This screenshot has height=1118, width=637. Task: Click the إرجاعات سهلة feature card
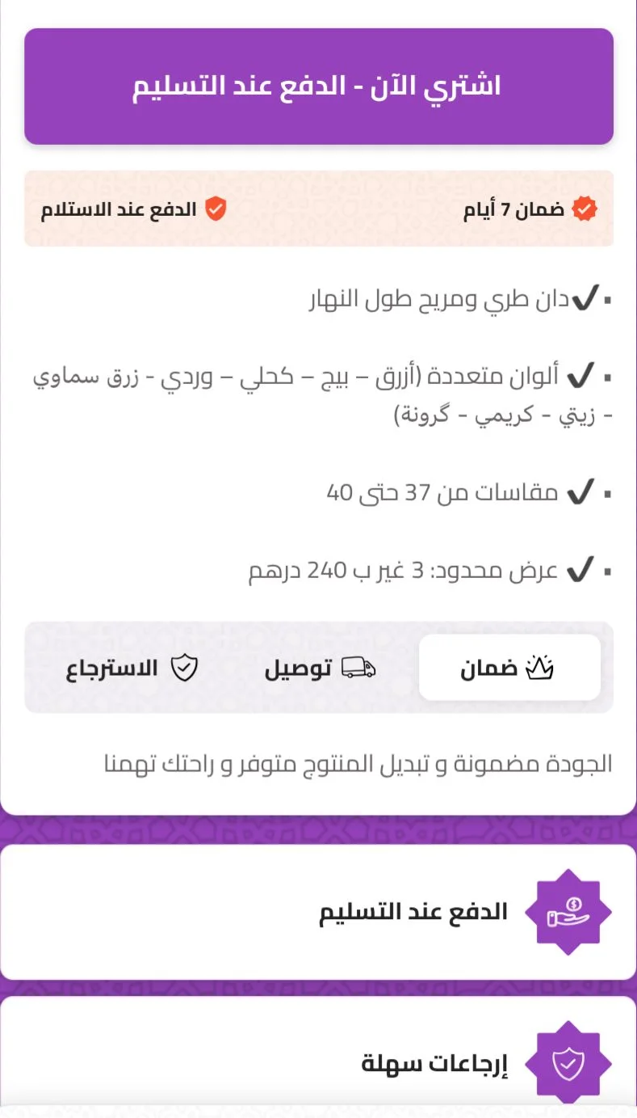(x=318, y=1064)
